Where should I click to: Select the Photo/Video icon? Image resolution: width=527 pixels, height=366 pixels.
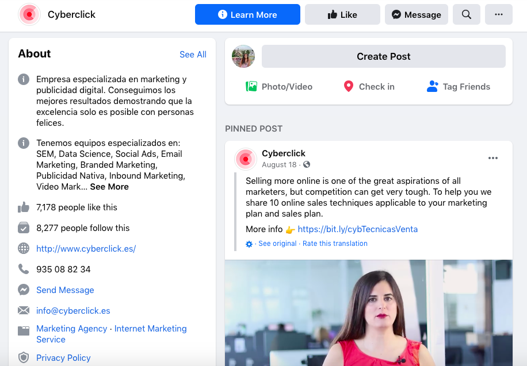tap(251, 86)
